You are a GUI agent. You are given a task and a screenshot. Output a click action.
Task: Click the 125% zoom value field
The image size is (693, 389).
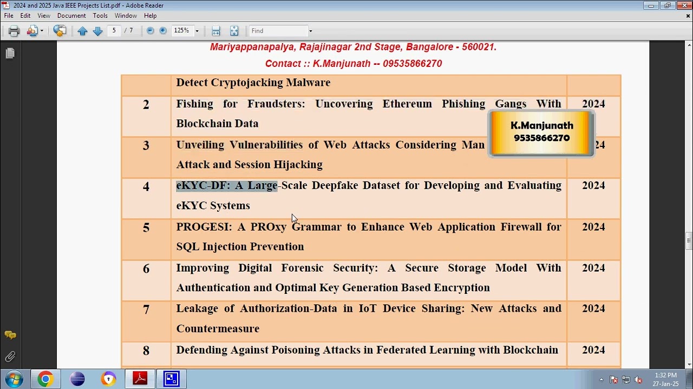click(x=181, y=31)
